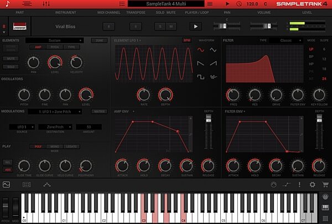This screenshot has width=332, height=224.
Task: Select the random sample-and-hold LFO waveform
Action: click(213, 77)
